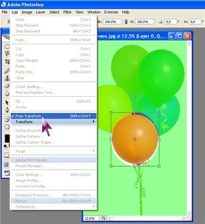This screenshot has width=205, height=224.
Task: Expand the Preferences submenu
Action: pos(53,207)
